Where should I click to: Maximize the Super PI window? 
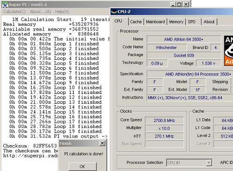click(x=179, y=4)
